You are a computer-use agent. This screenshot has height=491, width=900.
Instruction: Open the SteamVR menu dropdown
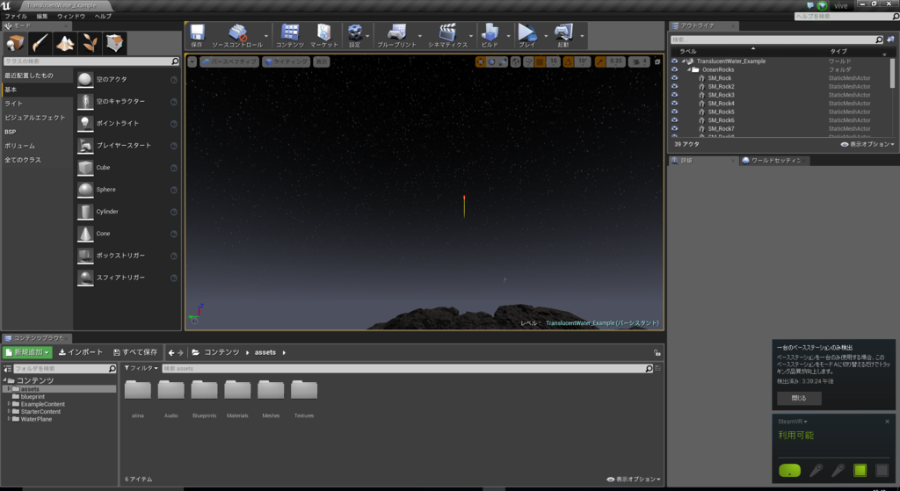(793, 422)
